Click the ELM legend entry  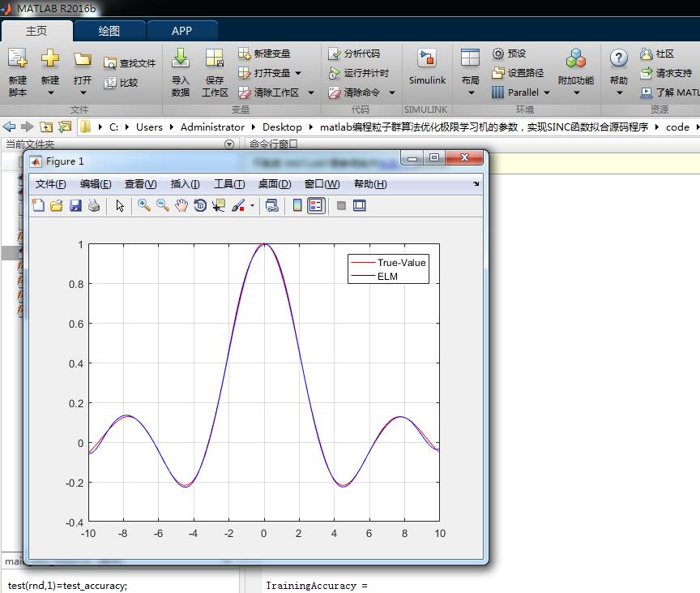[375, 276]
